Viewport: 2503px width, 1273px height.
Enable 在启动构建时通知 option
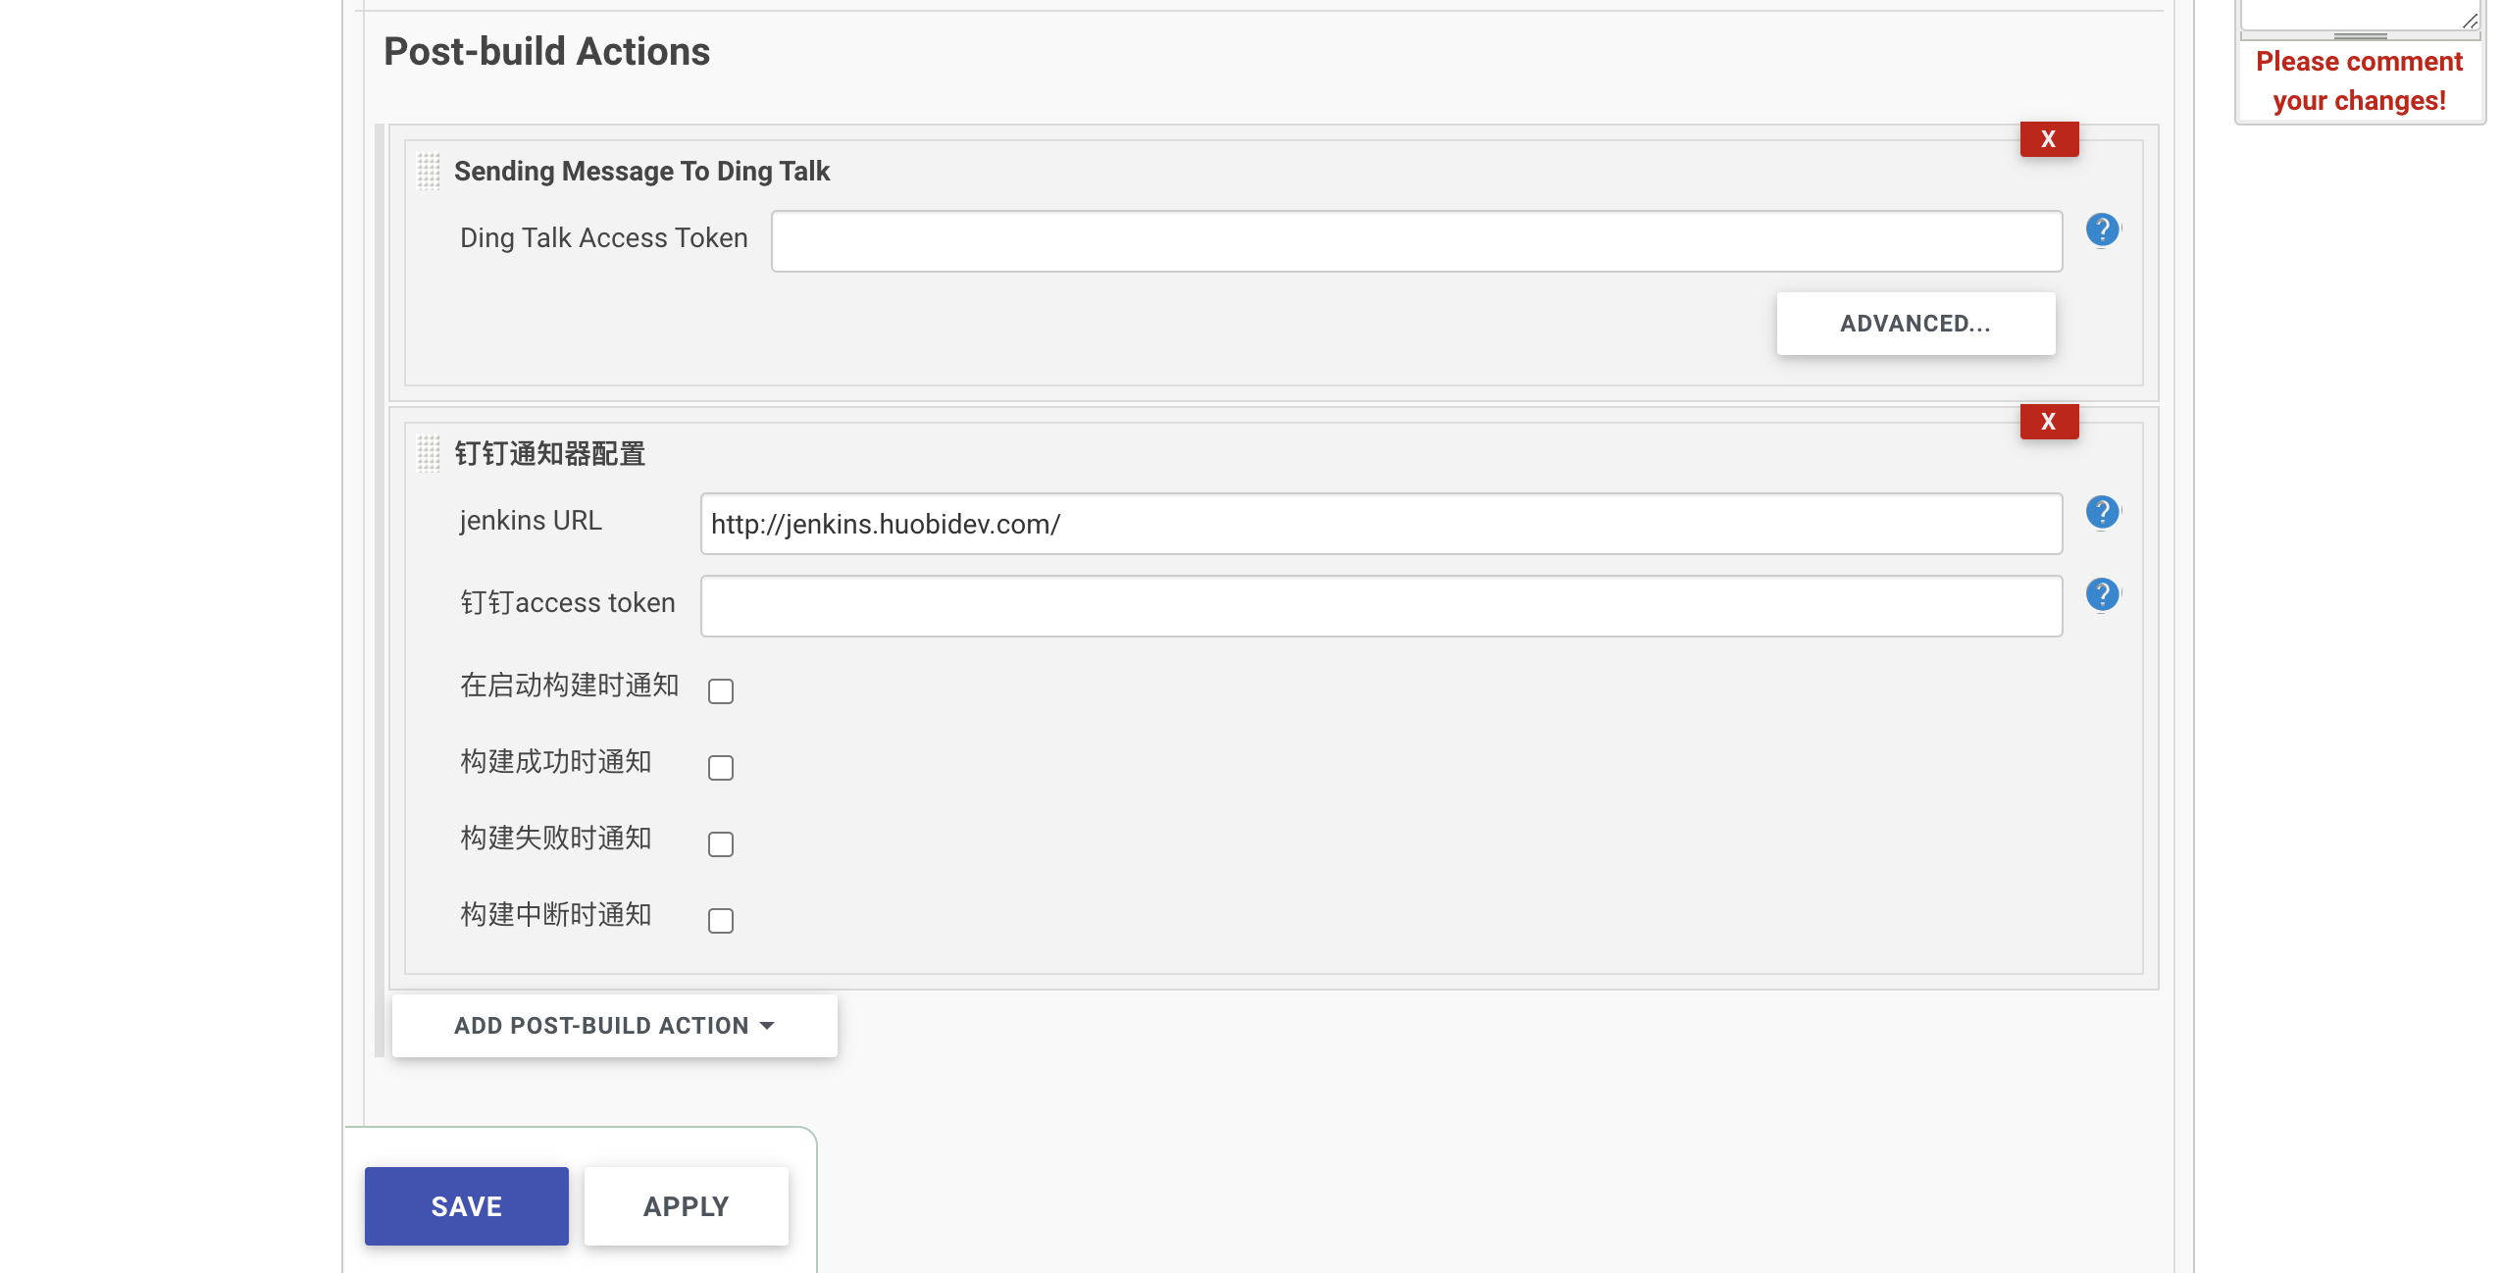[721, 691]
